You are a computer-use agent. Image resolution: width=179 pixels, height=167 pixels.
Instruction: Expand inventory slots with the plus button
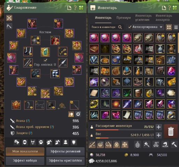(x=159, y=127)
